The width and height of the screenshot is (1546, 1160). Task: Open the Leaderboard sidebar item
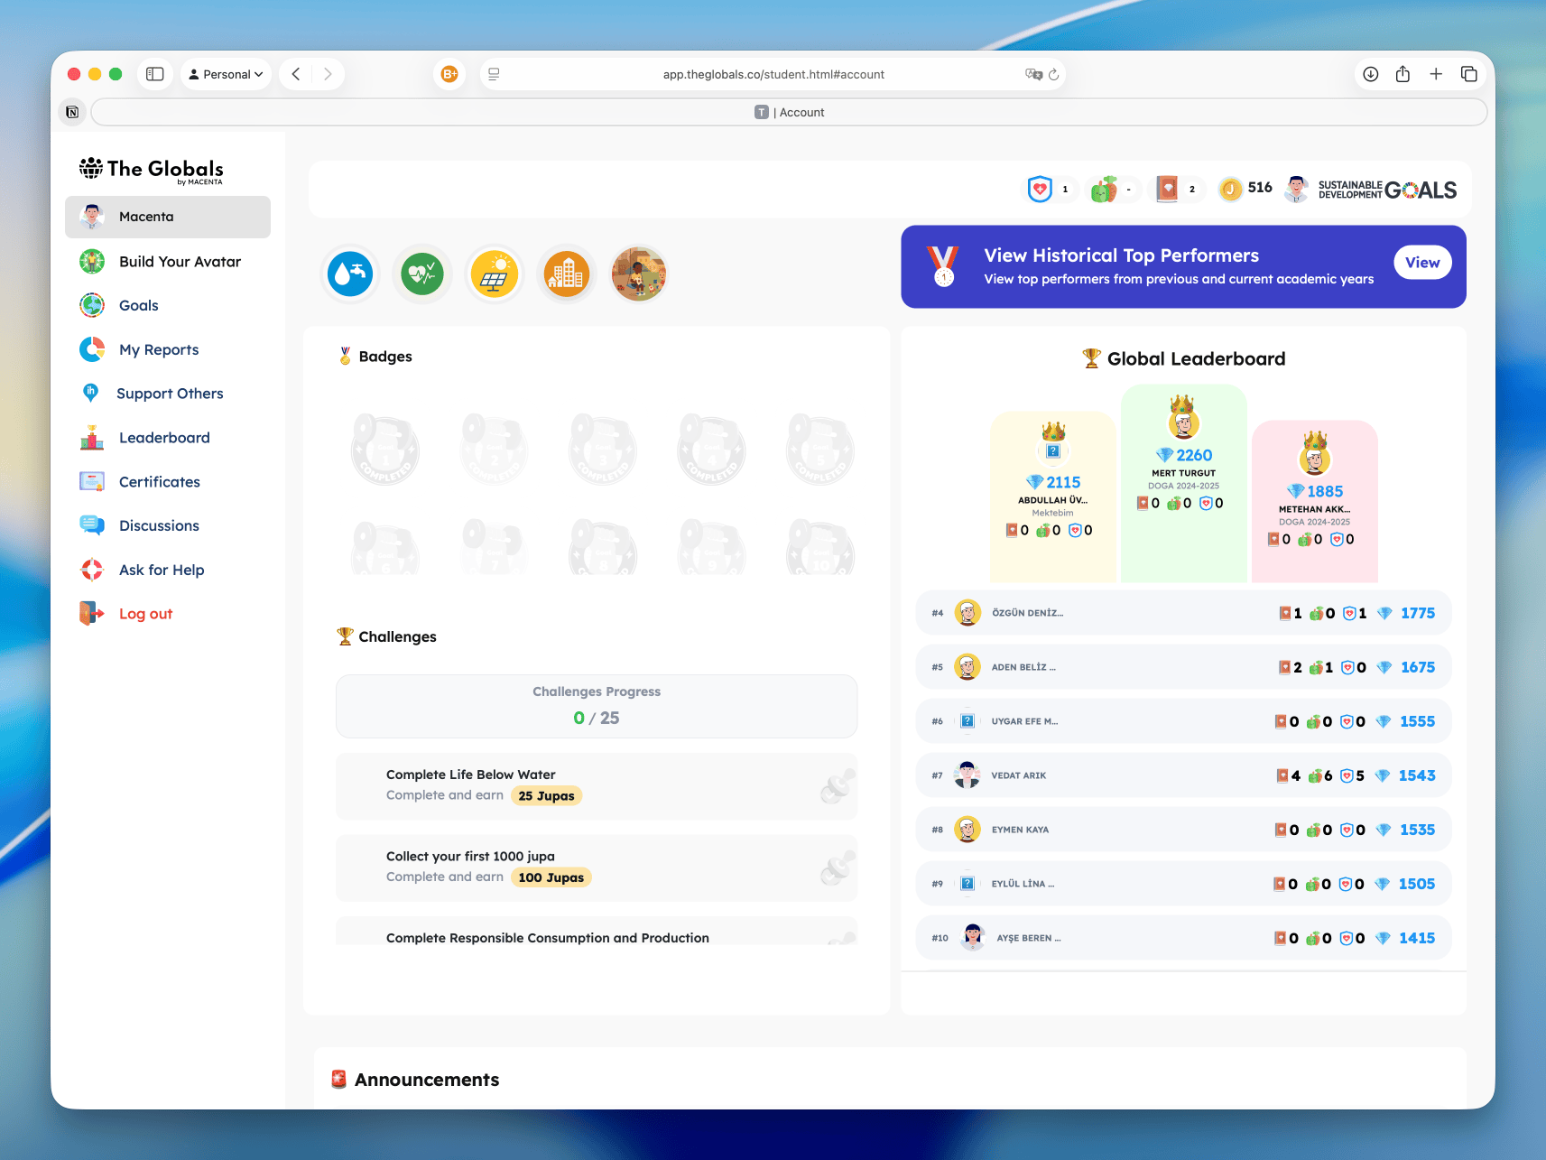(x=164, y=438)
